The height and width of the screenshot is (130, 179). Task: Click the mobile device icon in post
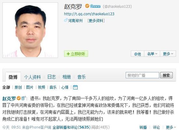coord(23,98)
